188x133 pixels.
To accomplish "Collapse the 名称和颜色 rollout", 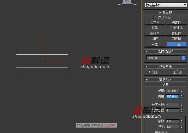I will [x=166, y=51].
